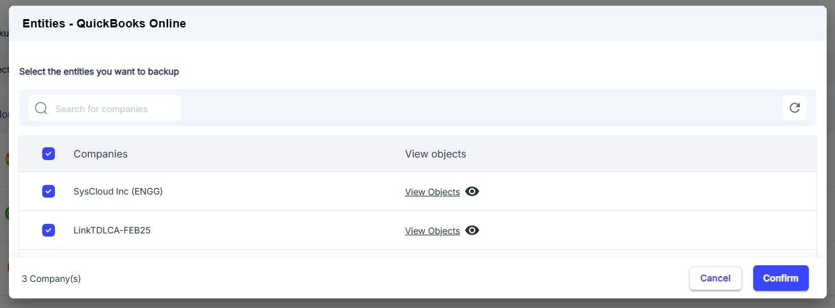835x308 pixels.
Task: Open View Objects link for LinkTDLCA-FEB25
Action: click(x=433, y=231)
